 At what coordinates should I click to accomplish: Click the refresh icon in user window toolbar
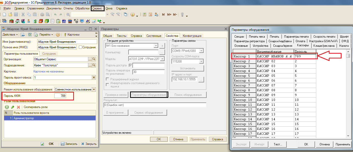(30, 35)
